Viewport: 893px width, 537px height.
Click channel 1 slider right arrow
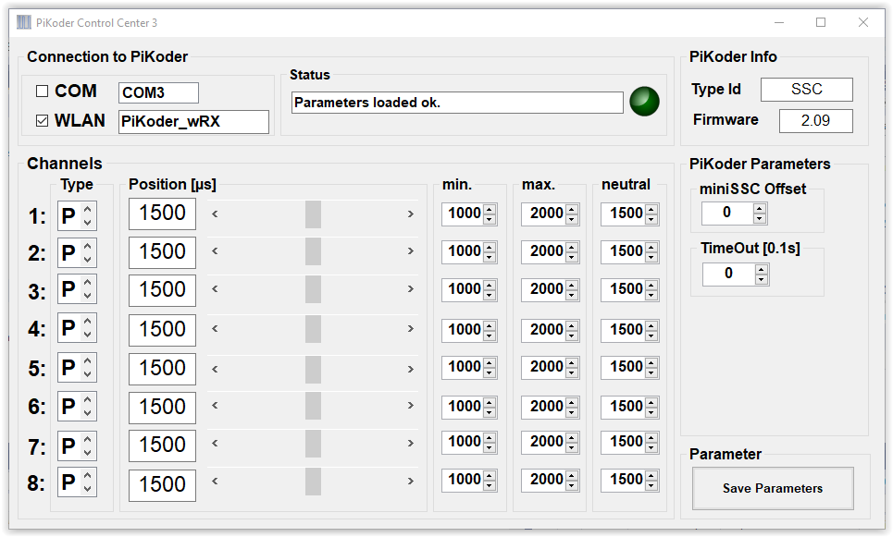tap(411, 214)
